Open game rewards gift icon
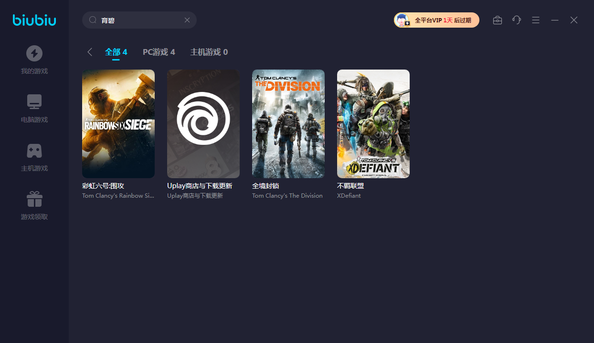The height and width of the screenshot is (343, 594). point(34,199)
